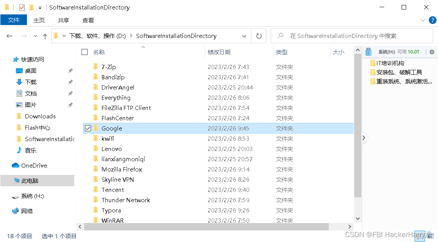Select the Tencent folder name
Viewport: 438px width, 242px height.
point(113,190)
